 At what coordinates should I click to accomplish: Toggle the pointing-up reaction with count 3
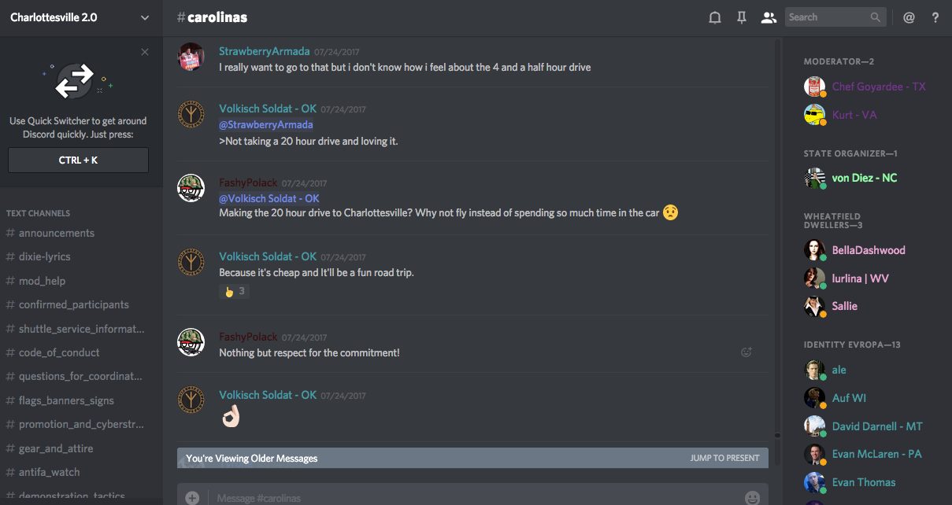pos(235,291)
